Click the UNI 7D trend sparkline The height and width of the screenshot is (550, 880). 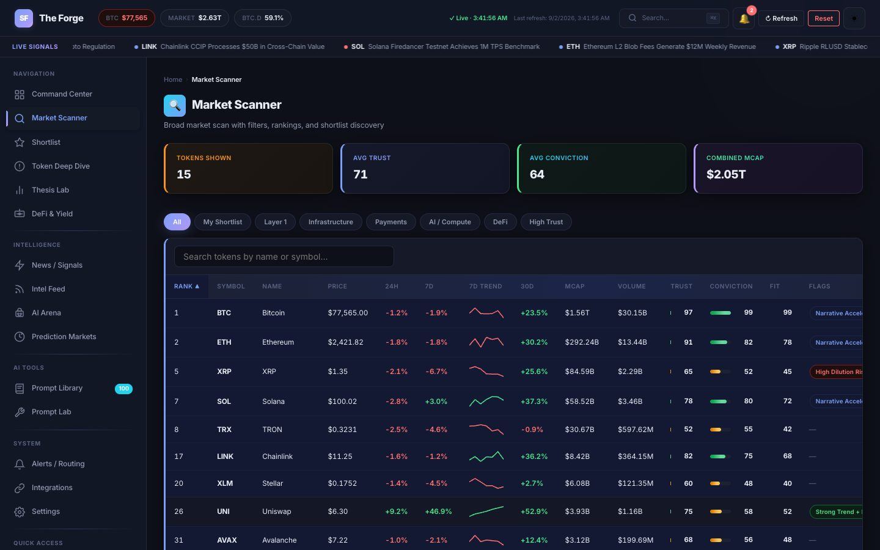pos(486,512)
